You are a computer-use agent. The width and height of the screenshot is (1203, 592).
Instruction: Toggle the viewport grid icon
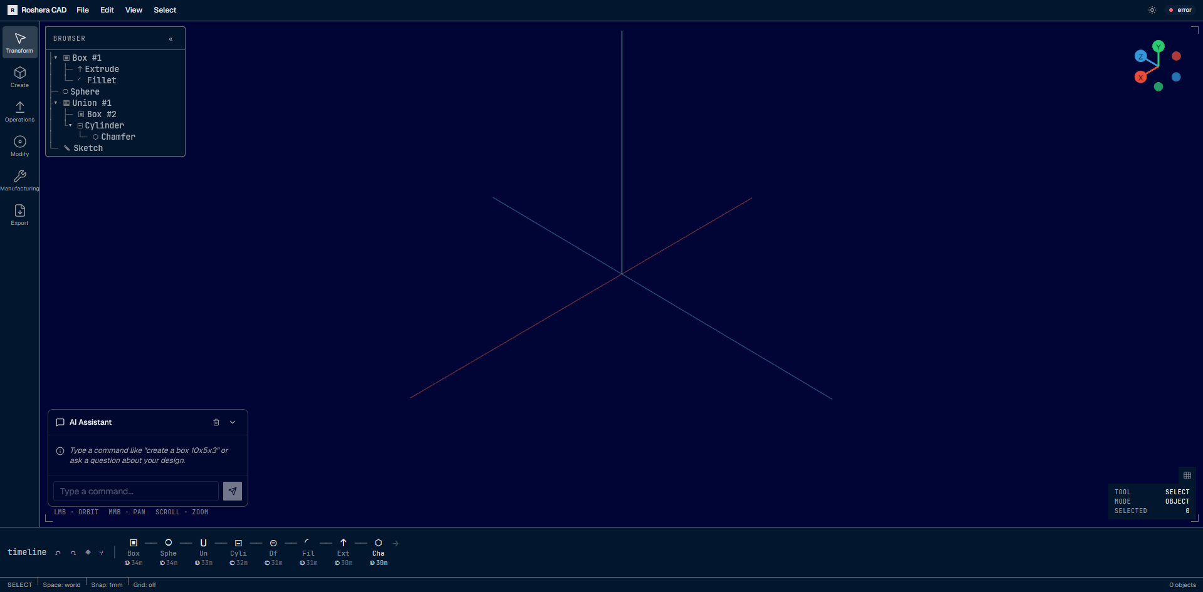click(x=1187, y=475)
